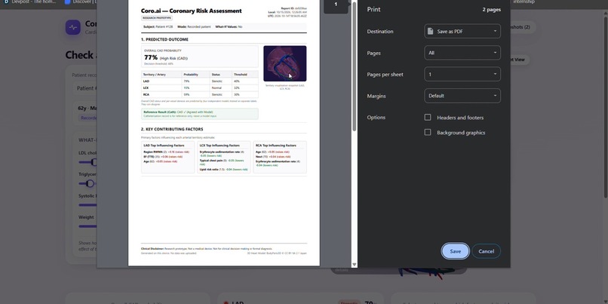The width and height of the screenshot is (608, 304).
Task: Click the print preview vertical scrollbar thumb
Action: coord(354,66)
